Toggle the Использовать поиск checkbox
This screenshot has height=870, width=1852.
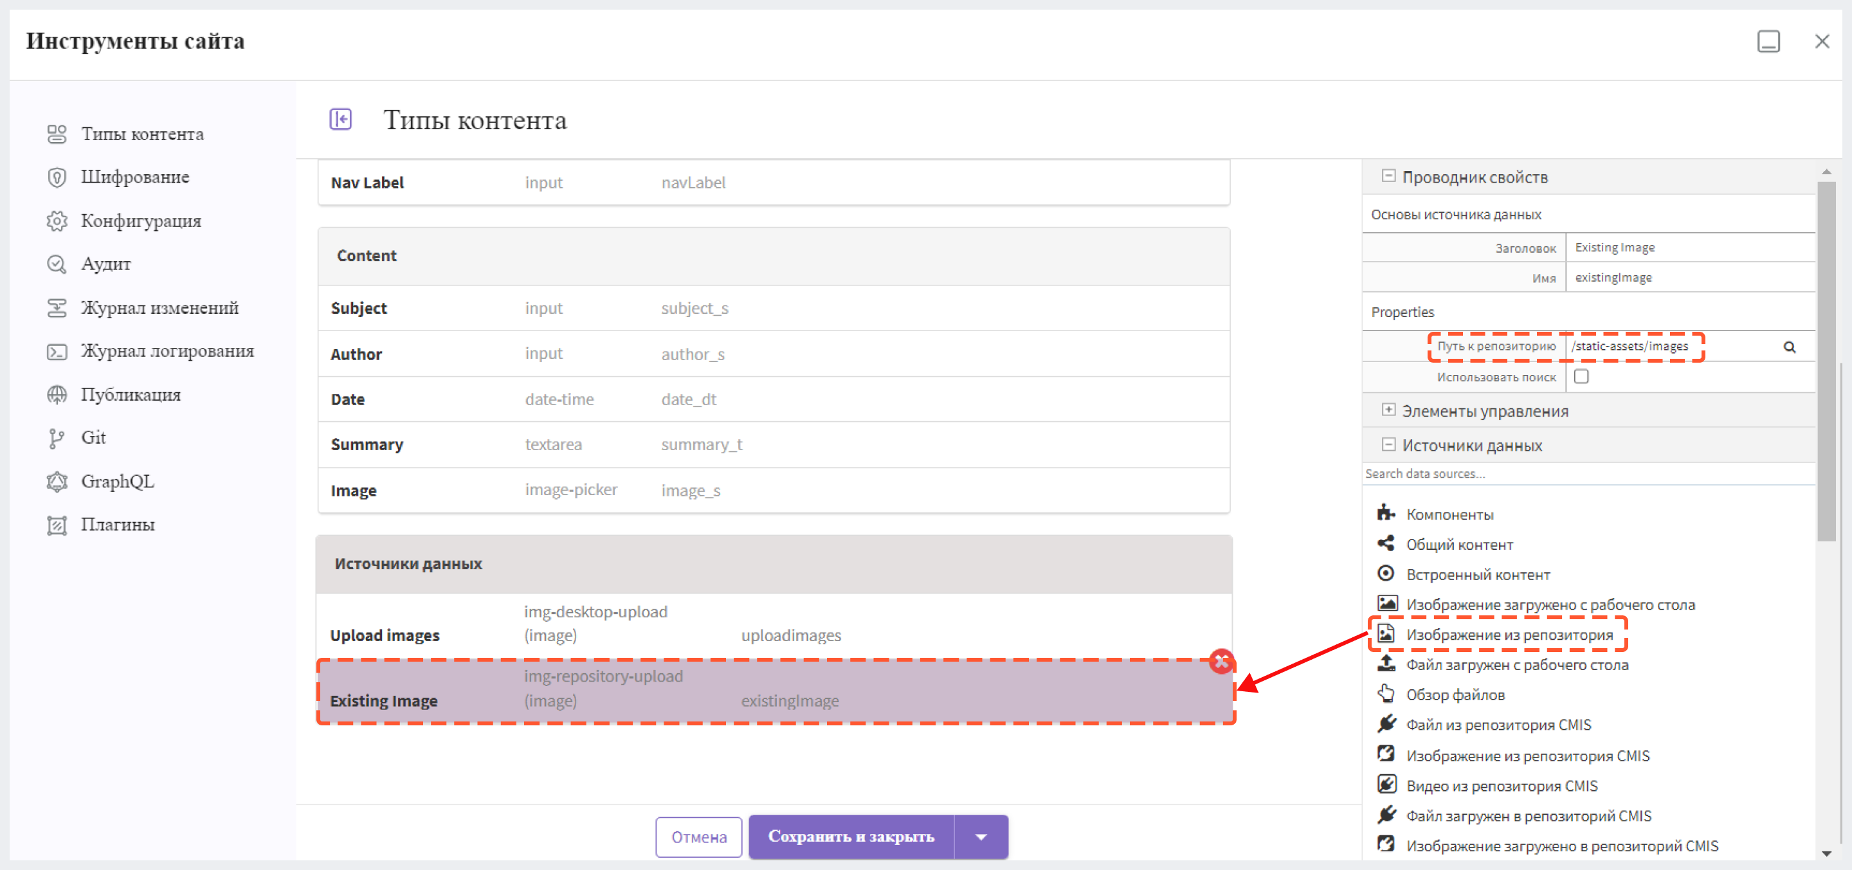coord(1581,376)
